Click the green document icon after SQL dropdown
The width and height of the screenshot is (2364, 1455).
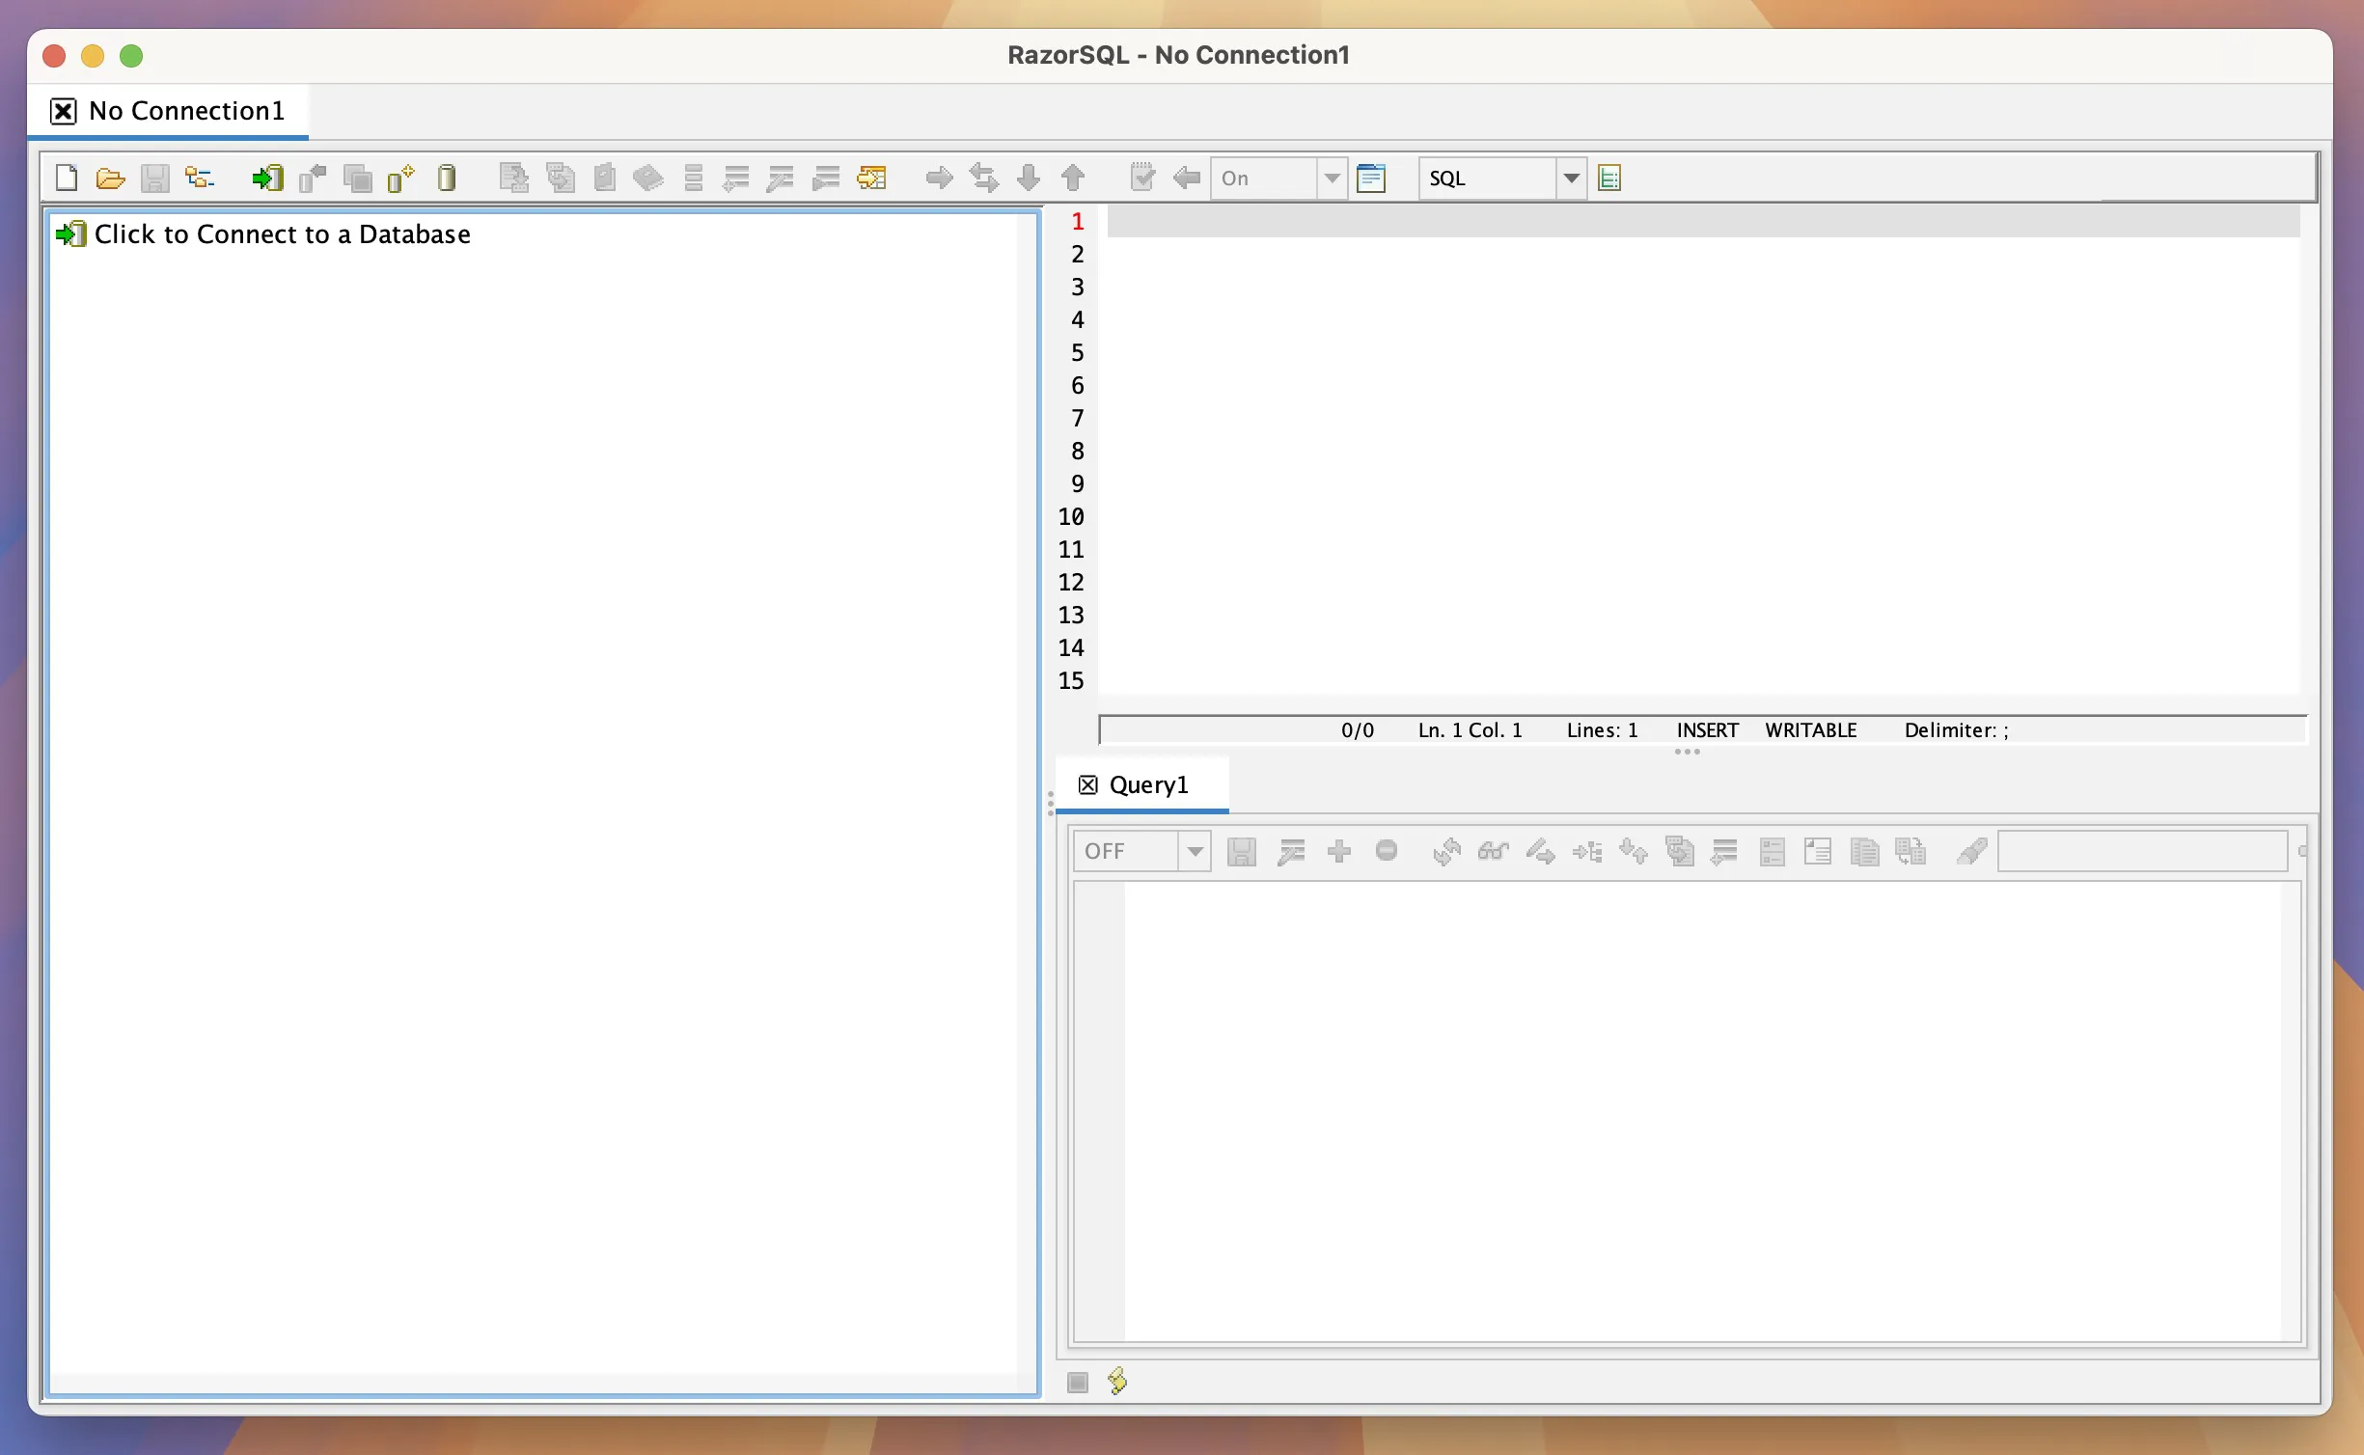1609,178
